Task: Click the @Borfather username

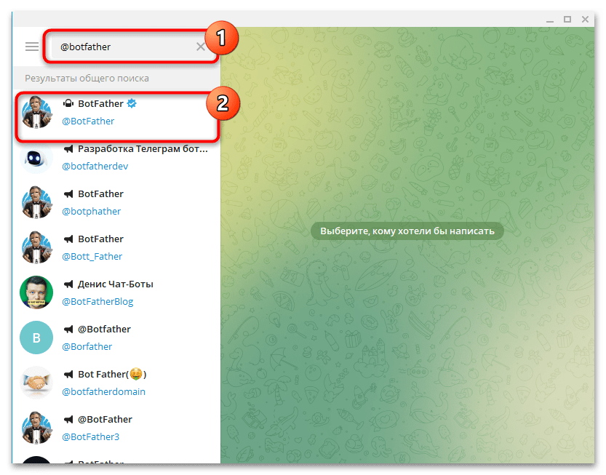Action: [87, 347]
